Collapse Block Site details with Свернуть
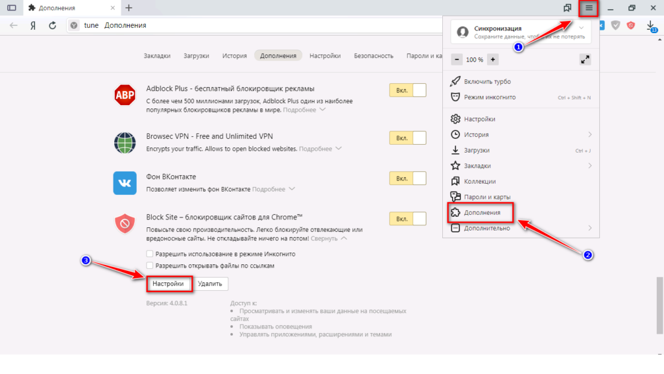Viewport: 664px width, 374px height. click(x=329, y=239)
